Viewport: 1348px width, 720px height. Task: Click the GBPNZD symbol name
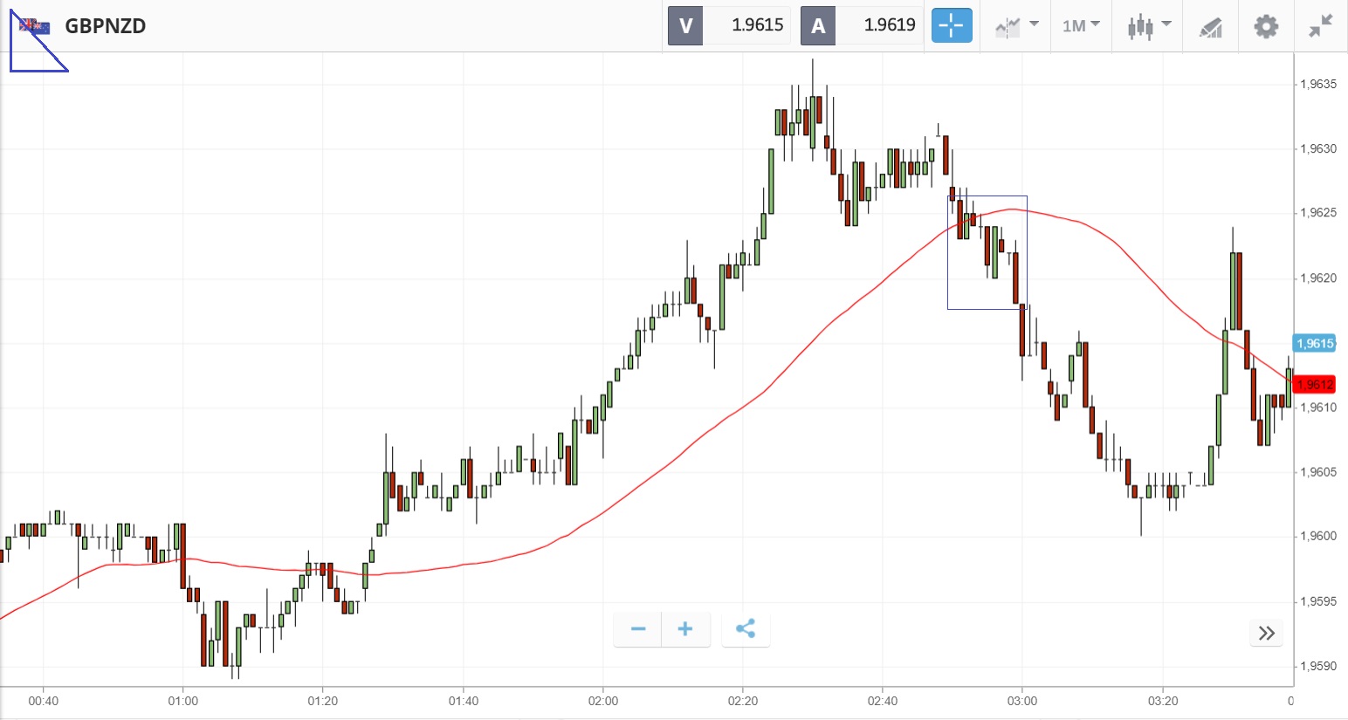click(x=106, y=26)
